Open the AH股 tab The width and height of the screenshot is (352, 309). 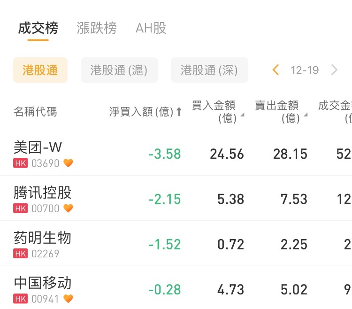click(x=151, y=28)
